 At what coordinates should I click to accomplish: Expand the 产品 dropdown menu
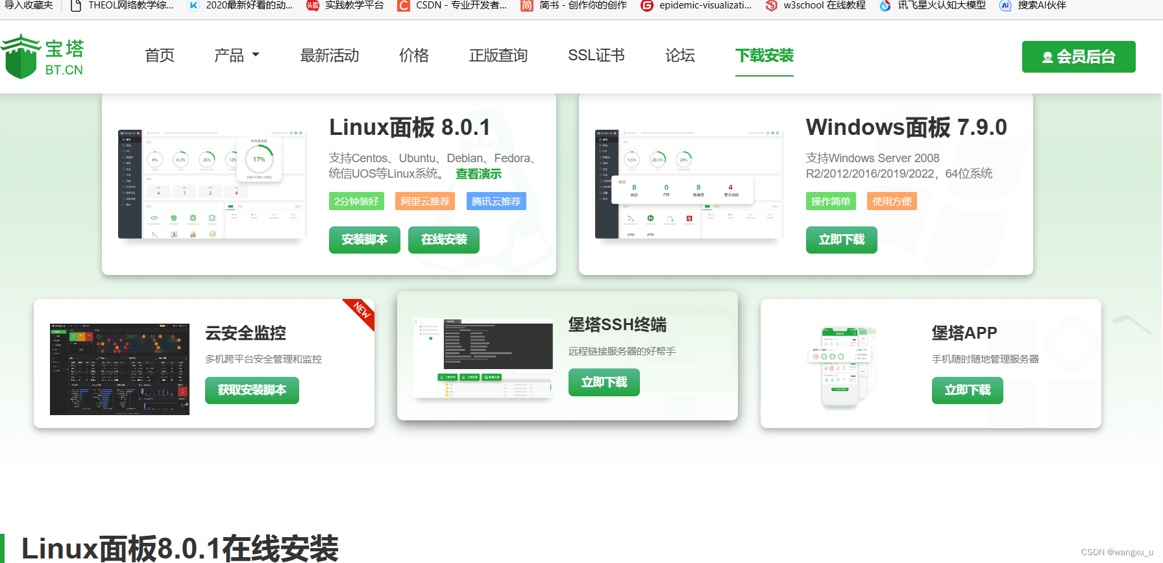237,56
